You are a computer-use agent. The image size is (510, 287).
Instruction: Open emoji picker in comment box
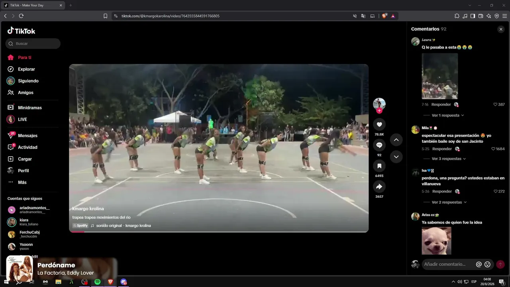(x=487, y=264)
